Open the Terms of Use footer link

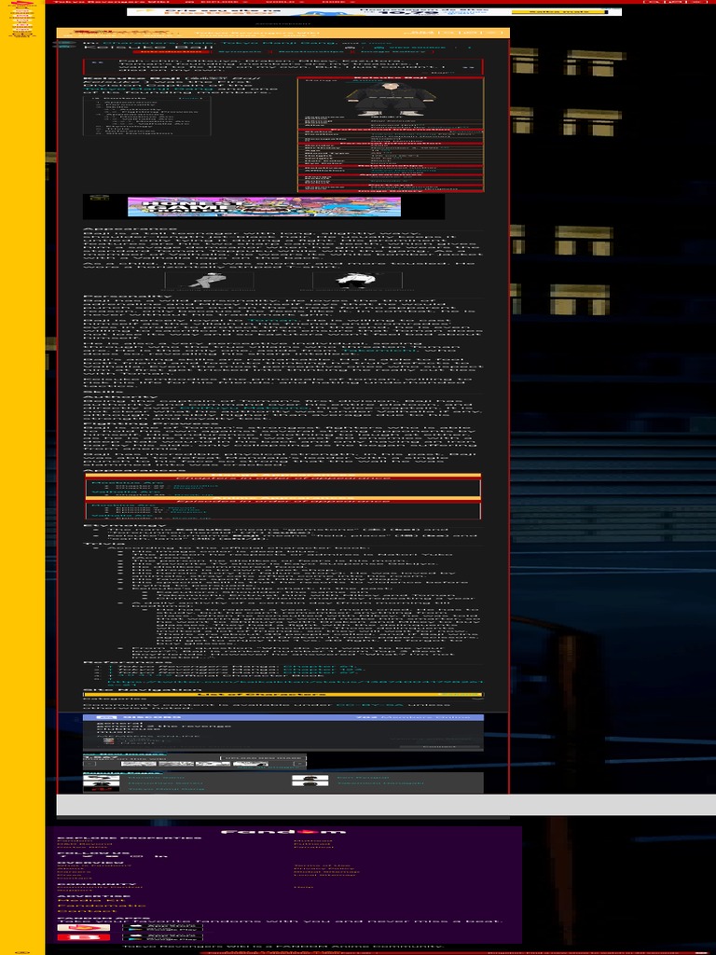click(324, 865)
